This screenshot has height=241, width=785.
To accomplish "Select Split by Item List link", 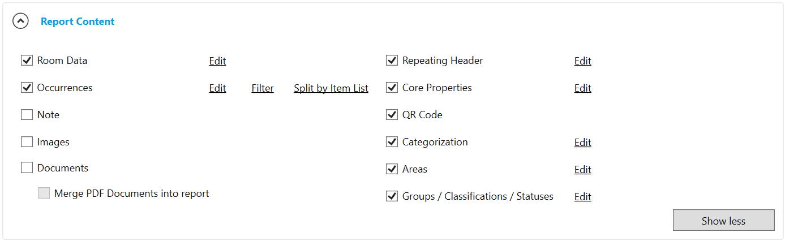I will click(331, 88).
